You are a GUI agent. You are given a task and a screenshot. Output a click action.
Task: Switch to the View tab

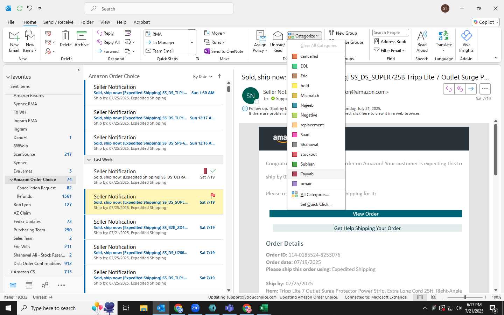pos(105,22)
